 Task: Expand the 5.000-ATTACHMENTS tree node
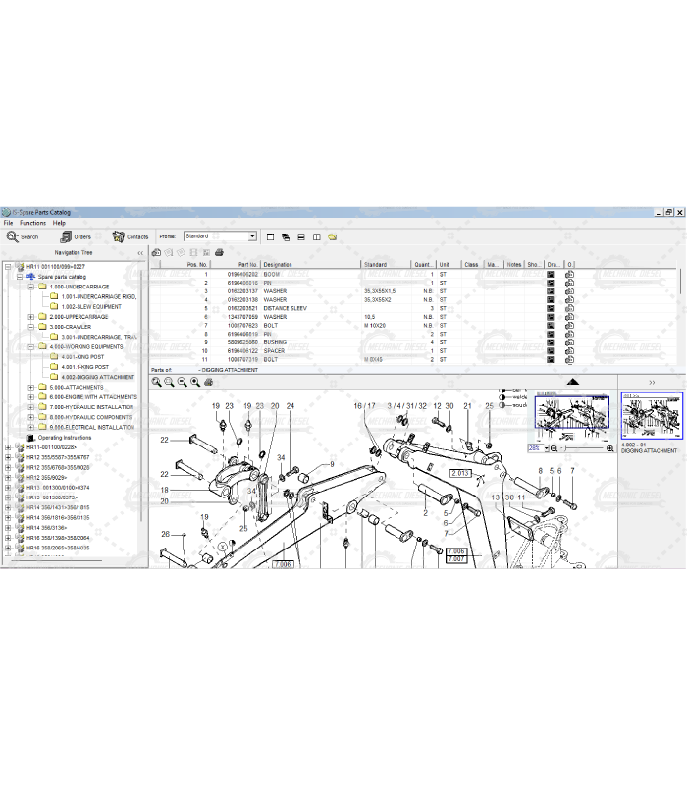point(30,387)
